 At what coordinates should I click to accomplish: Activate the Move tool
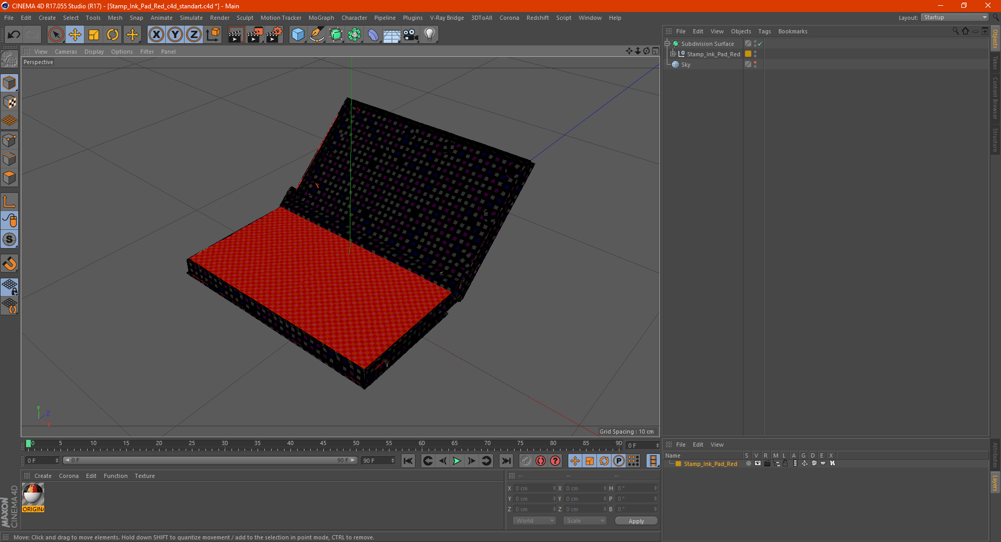coord(75,35)
